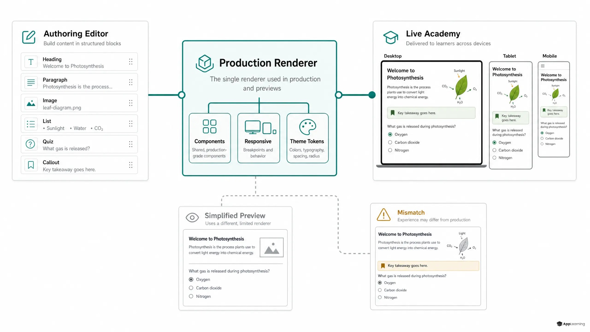Click the Simplified Preview title text

coord(235,215)
